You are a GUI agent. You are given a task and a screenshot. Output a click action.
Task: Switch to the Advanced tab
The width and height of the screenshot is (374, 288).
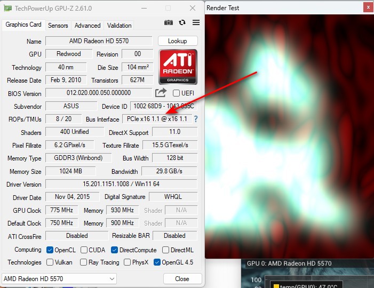pyautogui.click(x=87, y=26)
